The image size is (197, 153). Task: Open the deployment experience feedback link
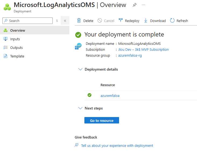click(117, 145)
